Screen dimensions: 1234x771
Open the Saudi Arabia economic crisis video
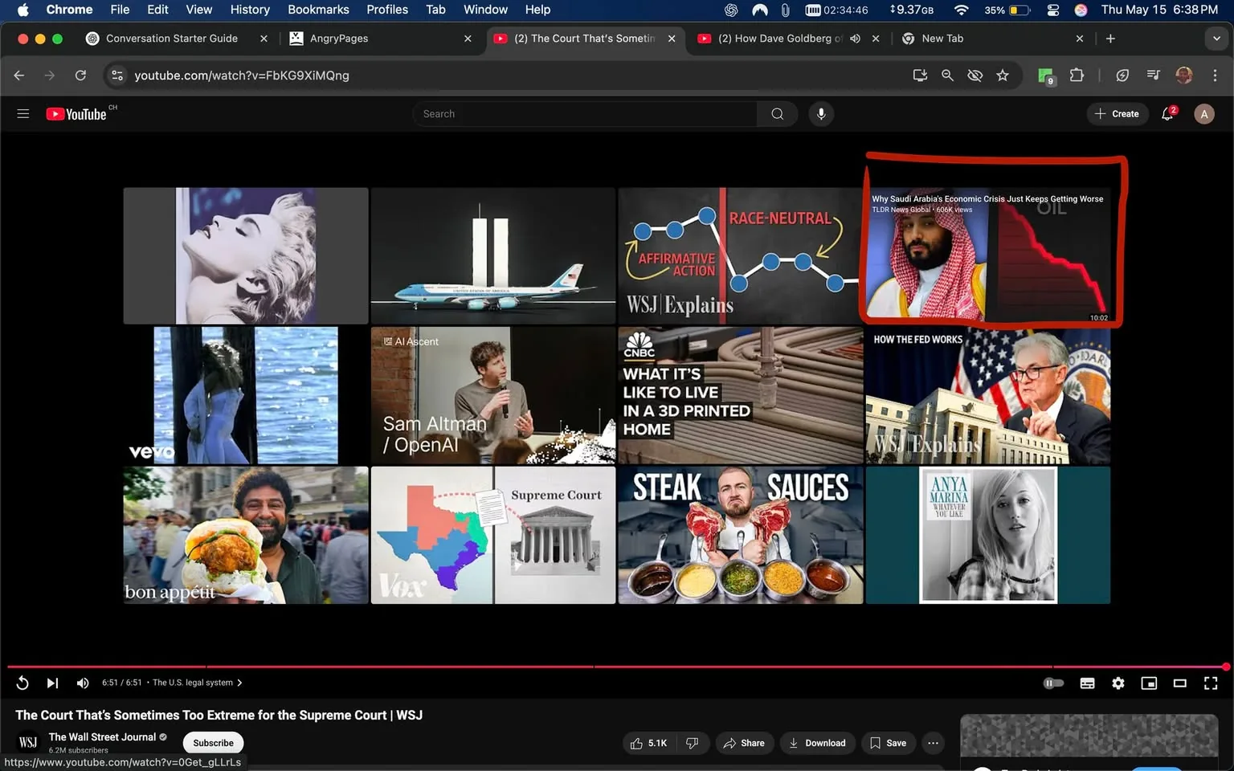987,255
